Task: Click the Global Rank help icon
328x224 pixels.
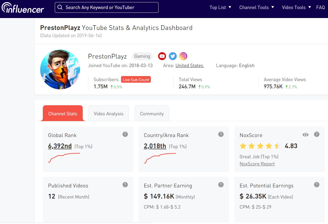Action: [x=125, y=134]
